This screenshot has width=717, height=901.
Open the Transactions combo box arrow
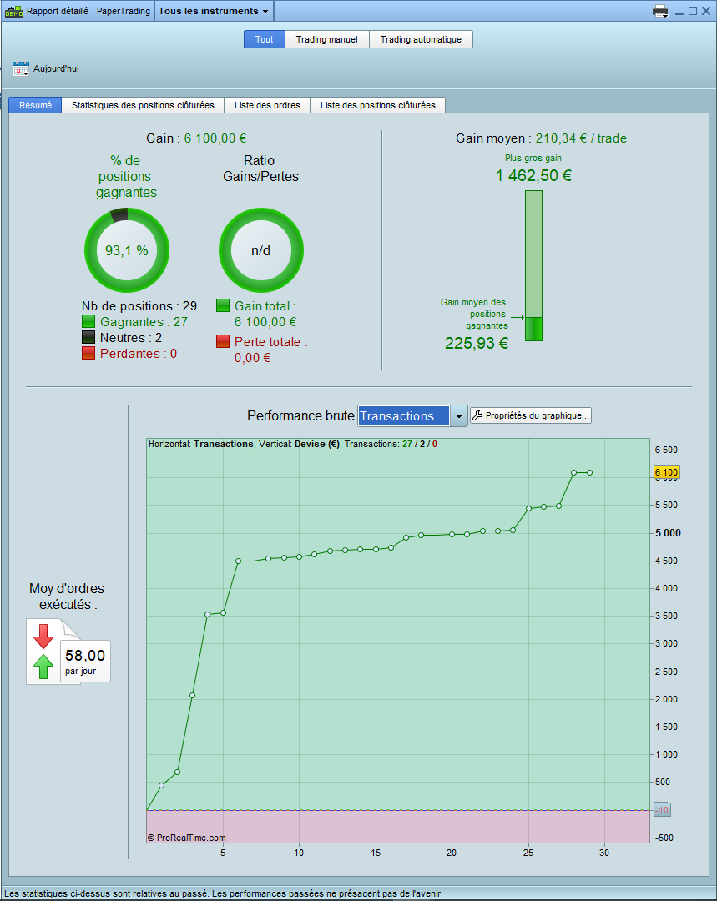point(458,416)
